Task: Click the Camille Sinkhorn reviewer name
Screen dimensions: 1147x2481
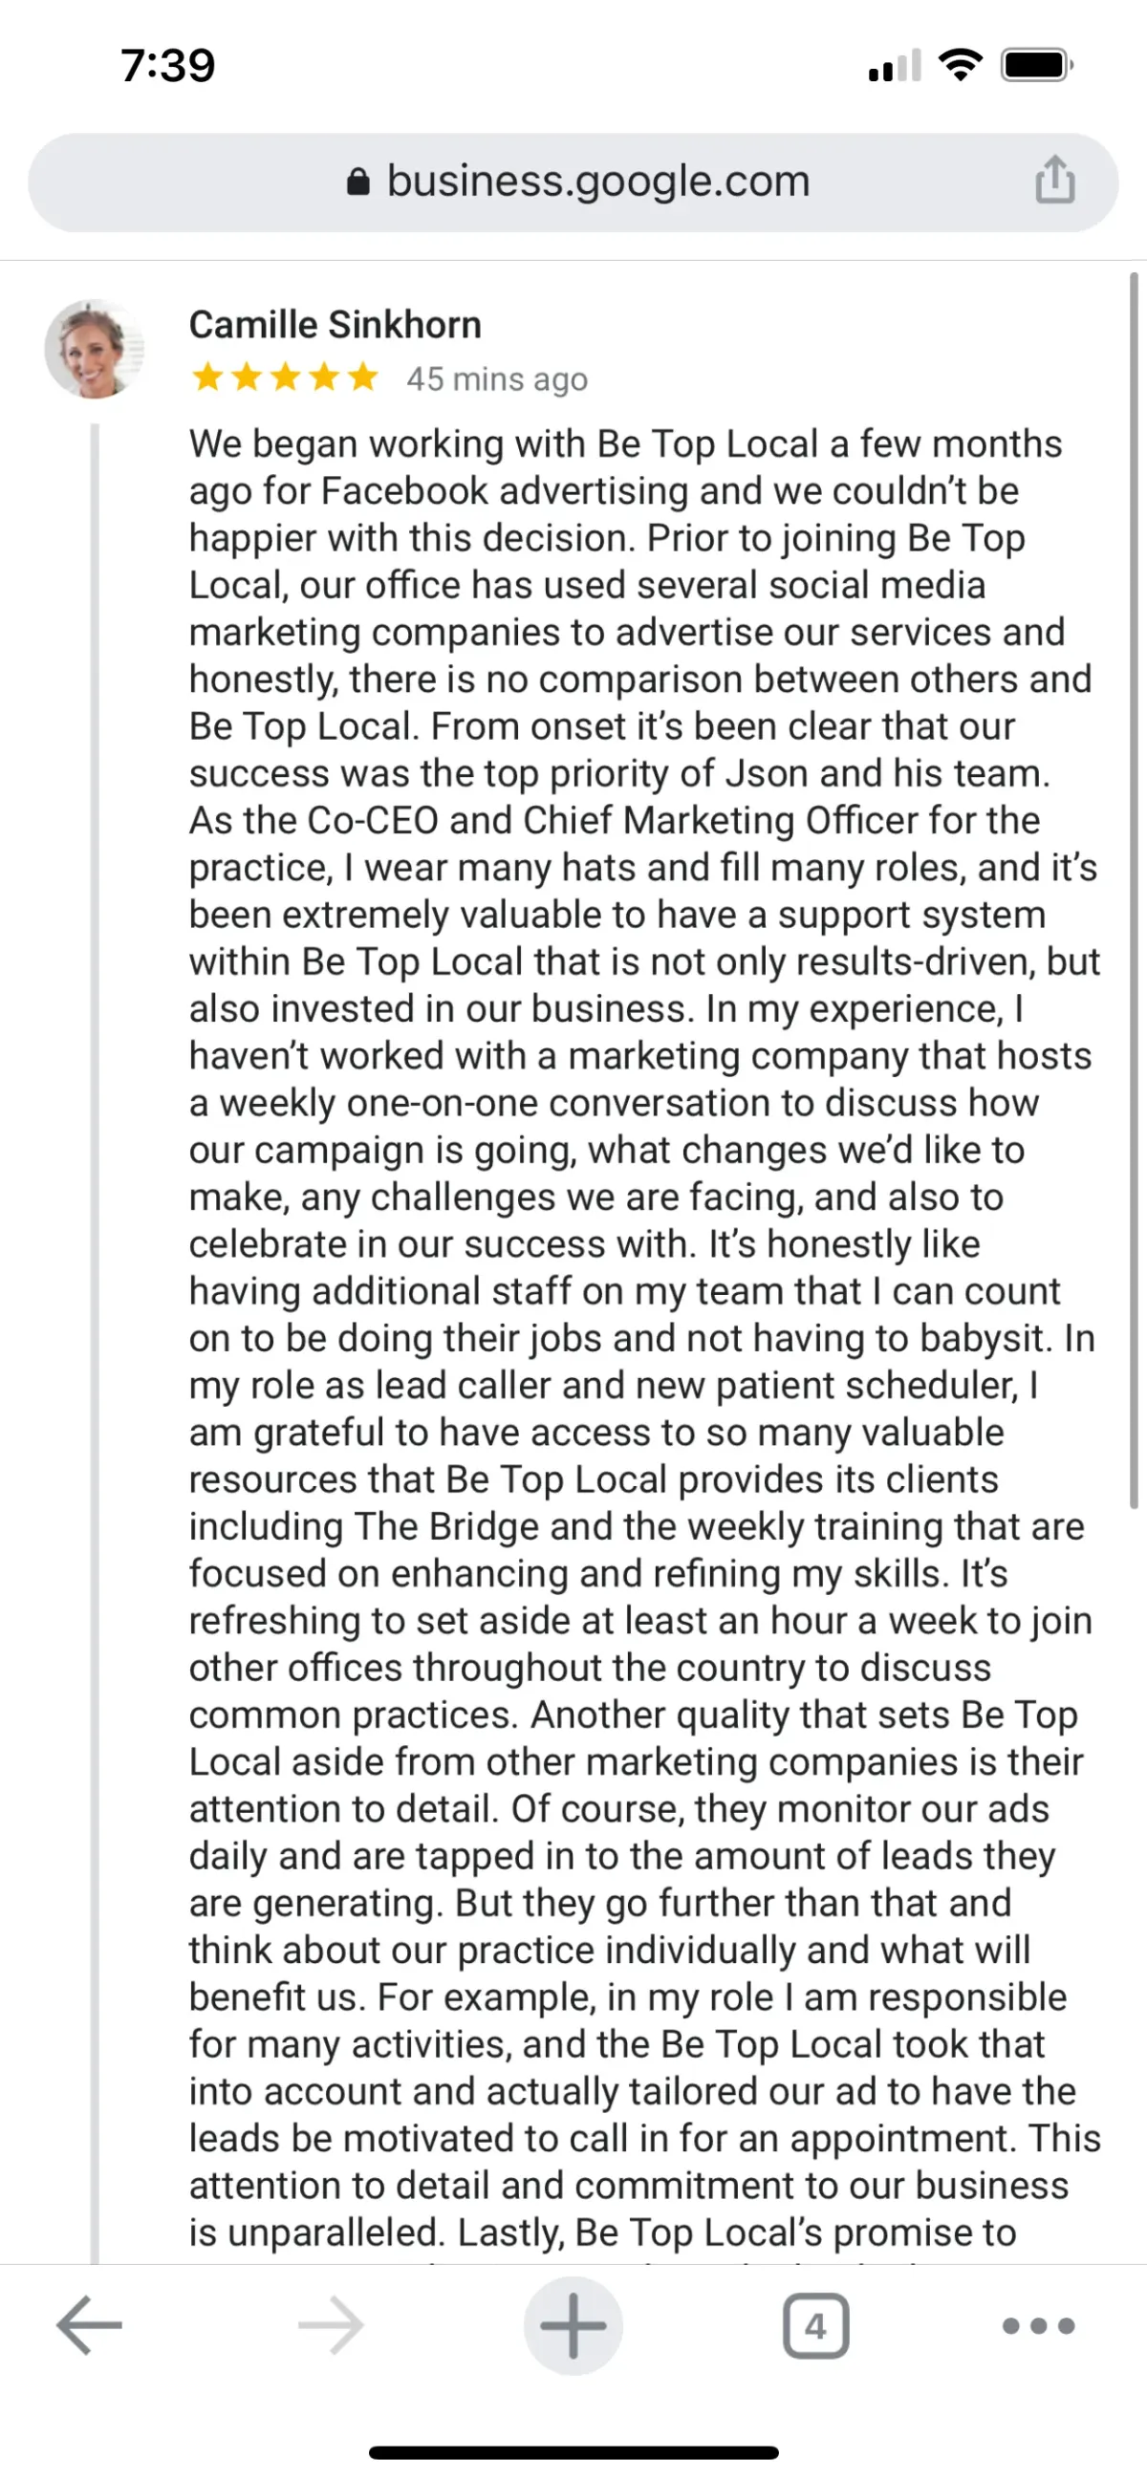Action: click(x=335, y=325)
